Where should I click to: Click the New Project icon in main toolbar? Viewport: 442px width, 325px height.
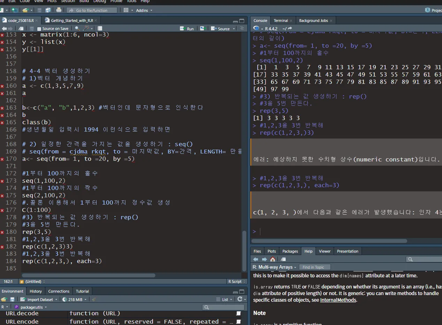point(14,10)
